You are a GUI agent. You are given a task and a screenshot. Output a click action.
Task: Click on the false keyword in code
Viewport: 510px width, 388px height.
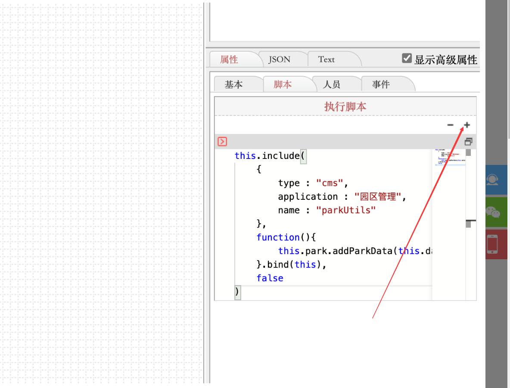tap(270, 278)
